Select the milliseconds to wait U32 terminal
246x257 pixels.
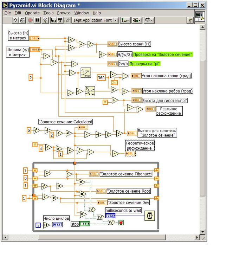[110, 216]
